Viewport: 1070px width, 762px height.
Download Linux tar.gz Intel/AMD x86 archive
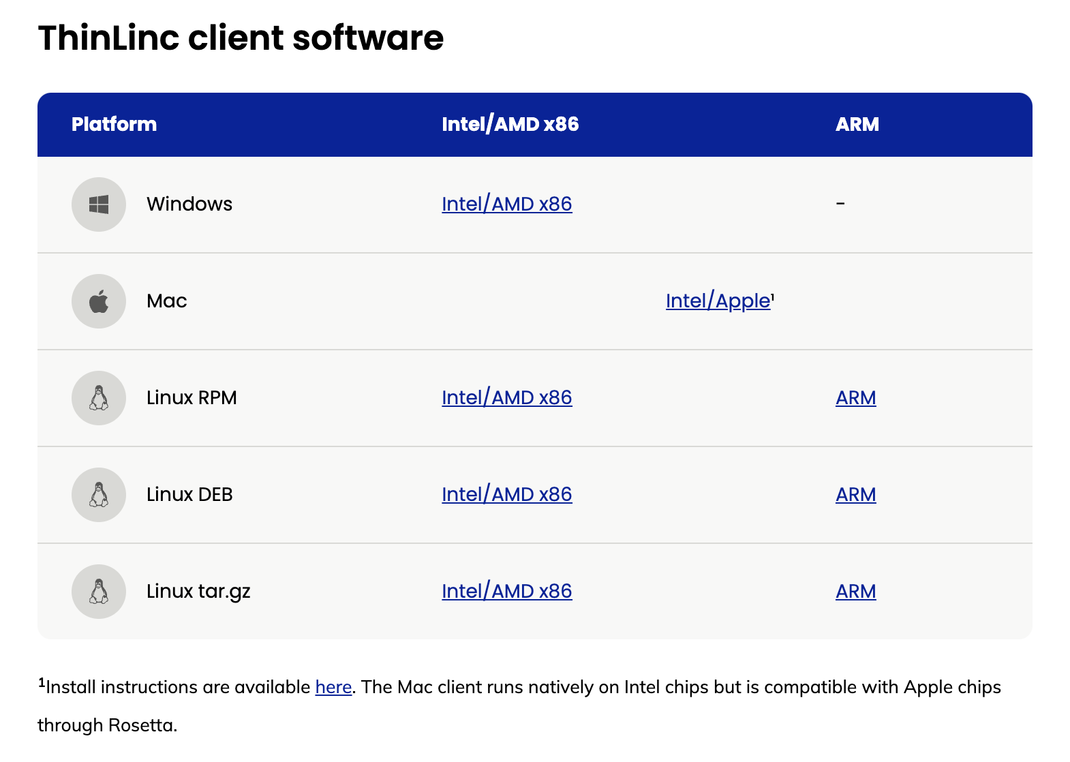[507, 591]
